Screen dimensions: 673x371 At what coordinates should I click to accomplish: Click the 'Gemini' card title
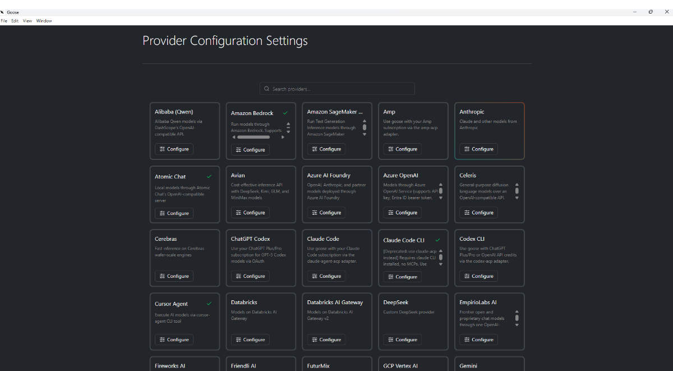pos(468,366)
